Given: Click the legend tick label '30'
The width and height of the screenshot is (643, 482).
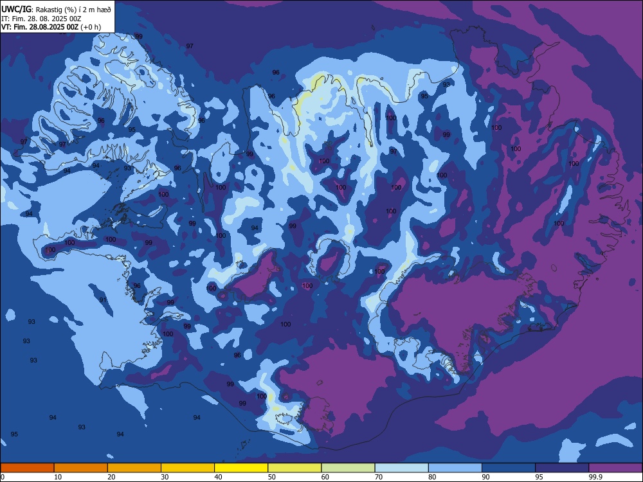Looking at the screenshot, I should [165, 477].
